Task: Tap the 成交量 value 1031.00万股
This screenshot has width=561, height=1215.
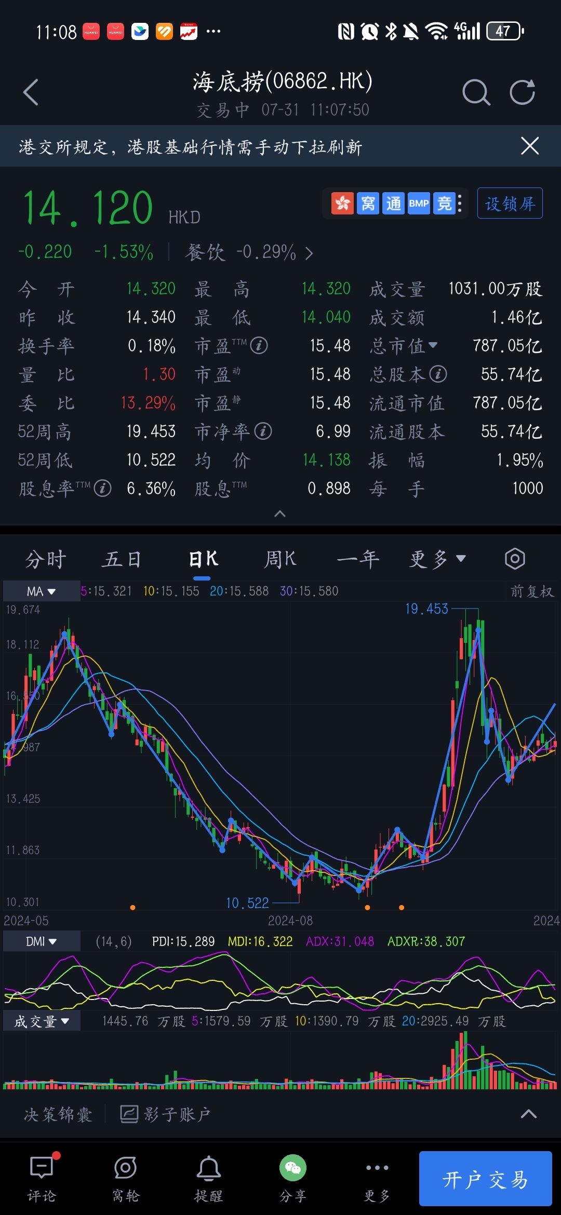Action: tap(495, 289)
